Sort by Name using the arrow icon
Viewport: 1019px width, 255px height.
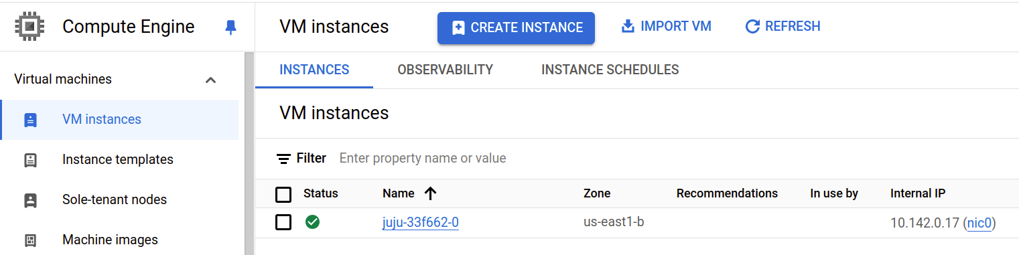coord(430,193)
